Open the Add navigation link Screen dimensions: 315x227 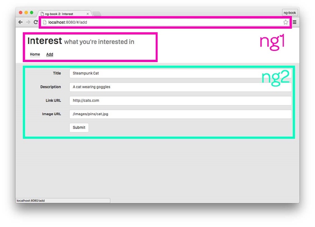[49, 54]
